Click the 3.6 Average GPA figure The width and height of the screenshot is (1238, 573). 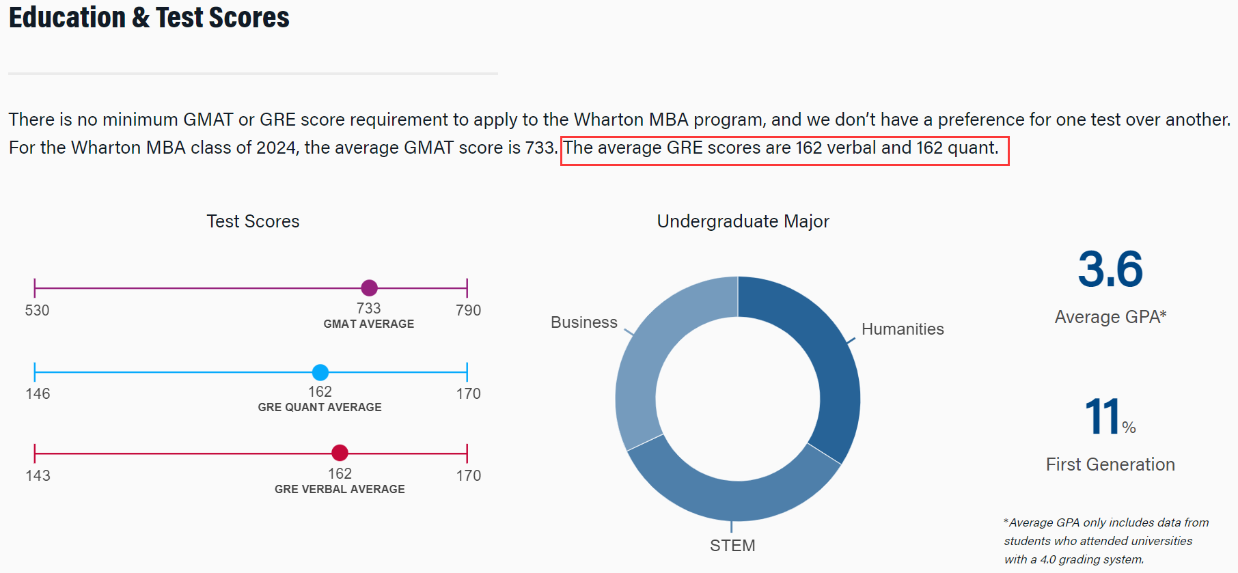pos(1110,268)
